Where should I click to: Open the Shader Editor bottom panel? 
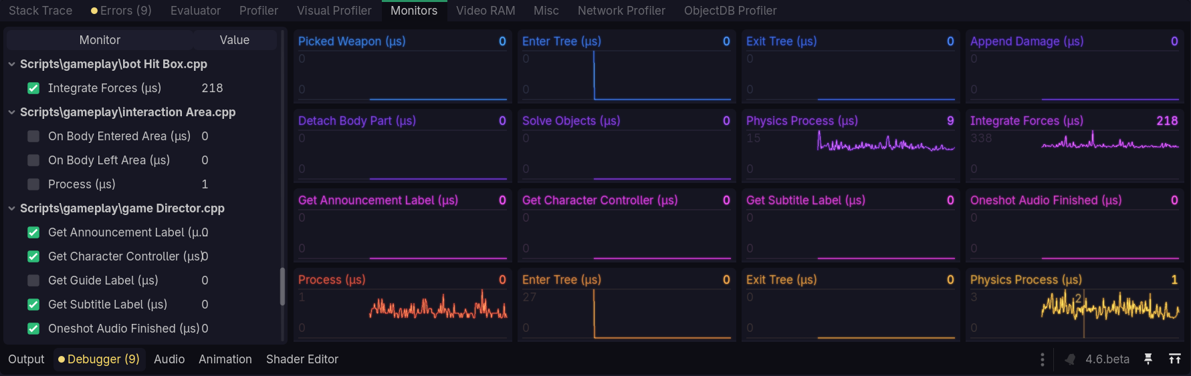click(302, 359)
